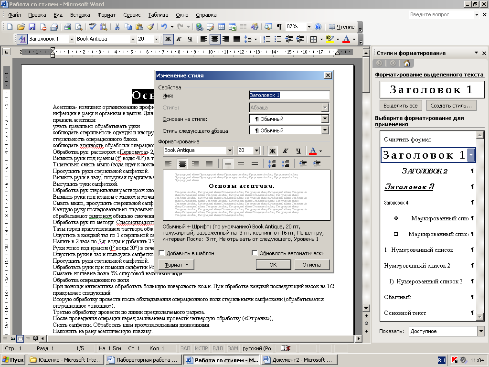Check the 'Добавить в шаблон' checkbox
The width and height of the screenshot is (489, 367).
pos(161,253)
